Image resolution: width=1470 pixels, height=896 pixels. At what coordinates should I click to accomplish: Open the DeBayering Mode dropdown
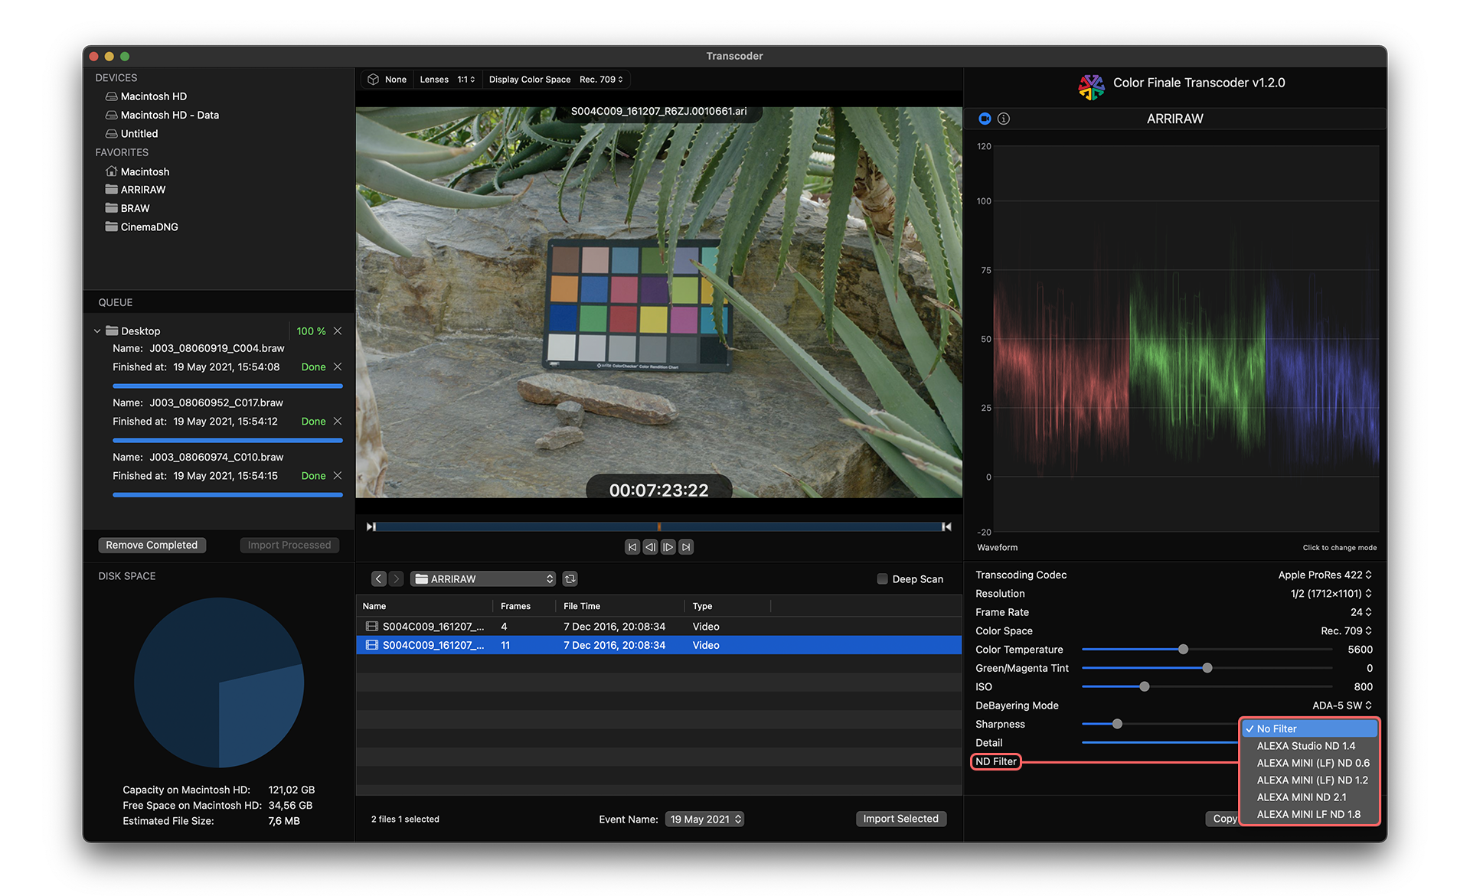(1342, 705)
